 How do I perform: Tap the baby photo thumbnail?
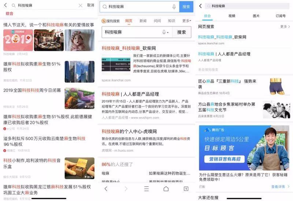click(x=79, y=40)
